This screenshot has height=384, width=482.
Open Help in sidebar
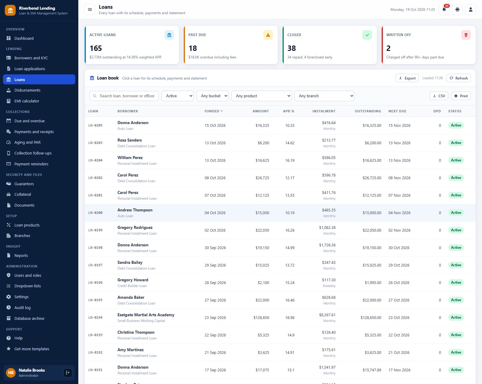(x=39, y=338)
